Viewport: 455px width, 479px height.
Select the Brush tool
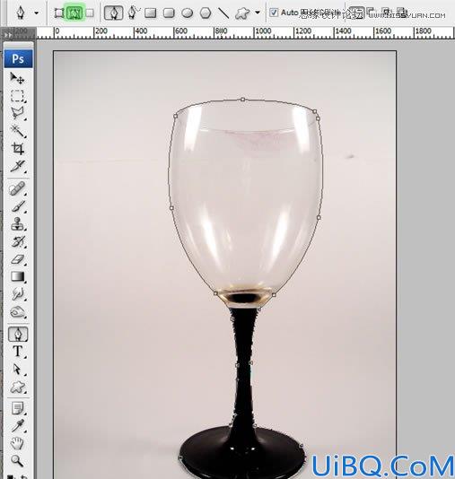pos(17,206)
